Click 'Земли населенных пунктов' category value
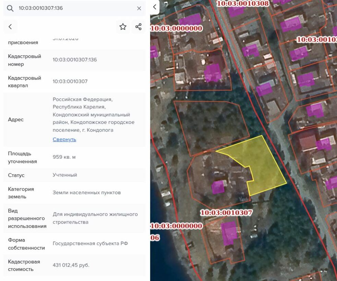 pyautogui.click(x=87, y=193)
